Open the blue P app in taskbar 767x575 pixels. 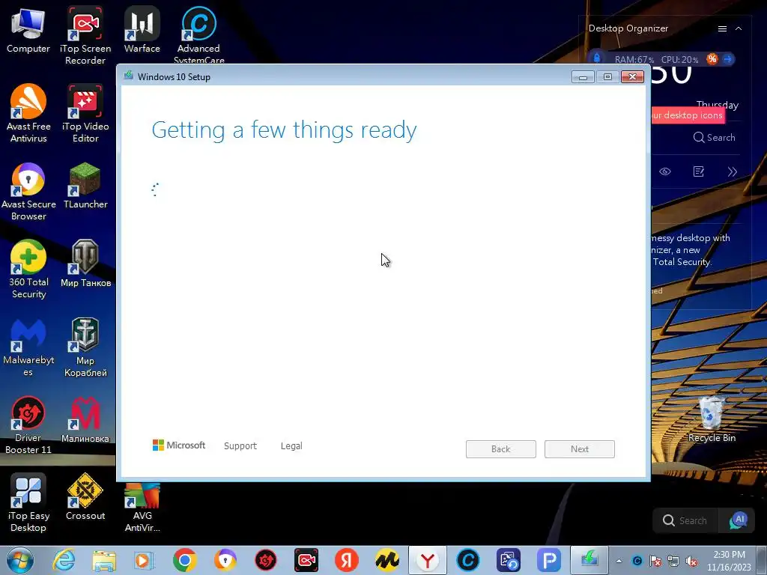click(549, 560)
